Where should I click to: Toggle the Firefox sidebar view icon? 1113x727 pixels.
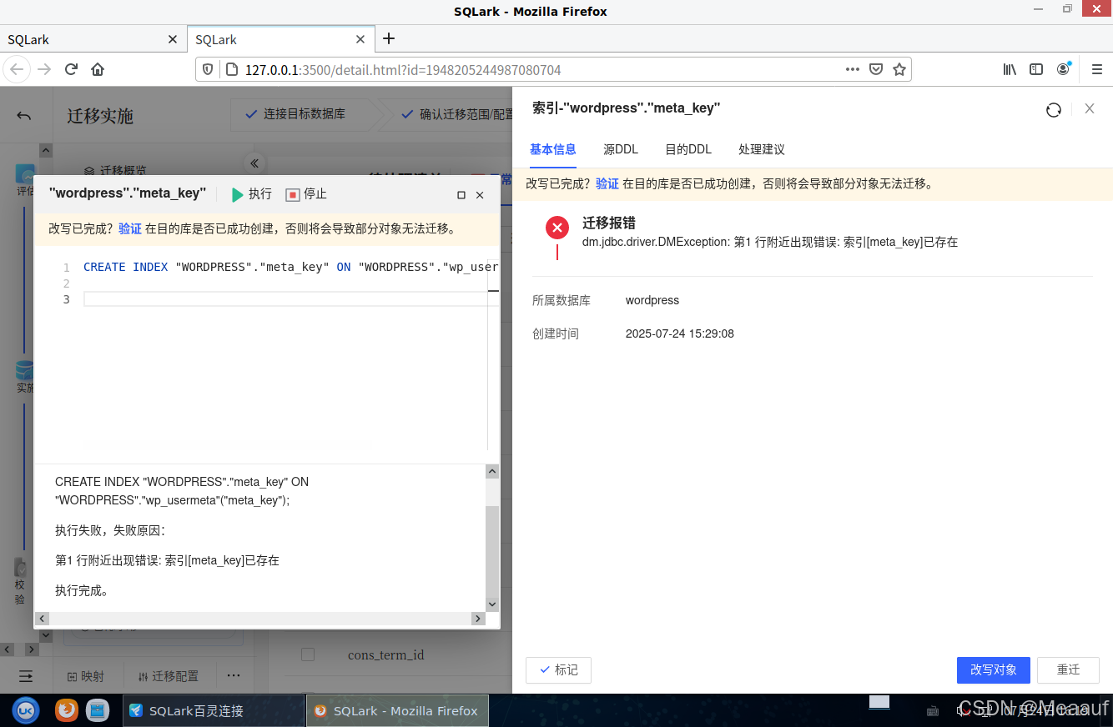pos(1036,69)
